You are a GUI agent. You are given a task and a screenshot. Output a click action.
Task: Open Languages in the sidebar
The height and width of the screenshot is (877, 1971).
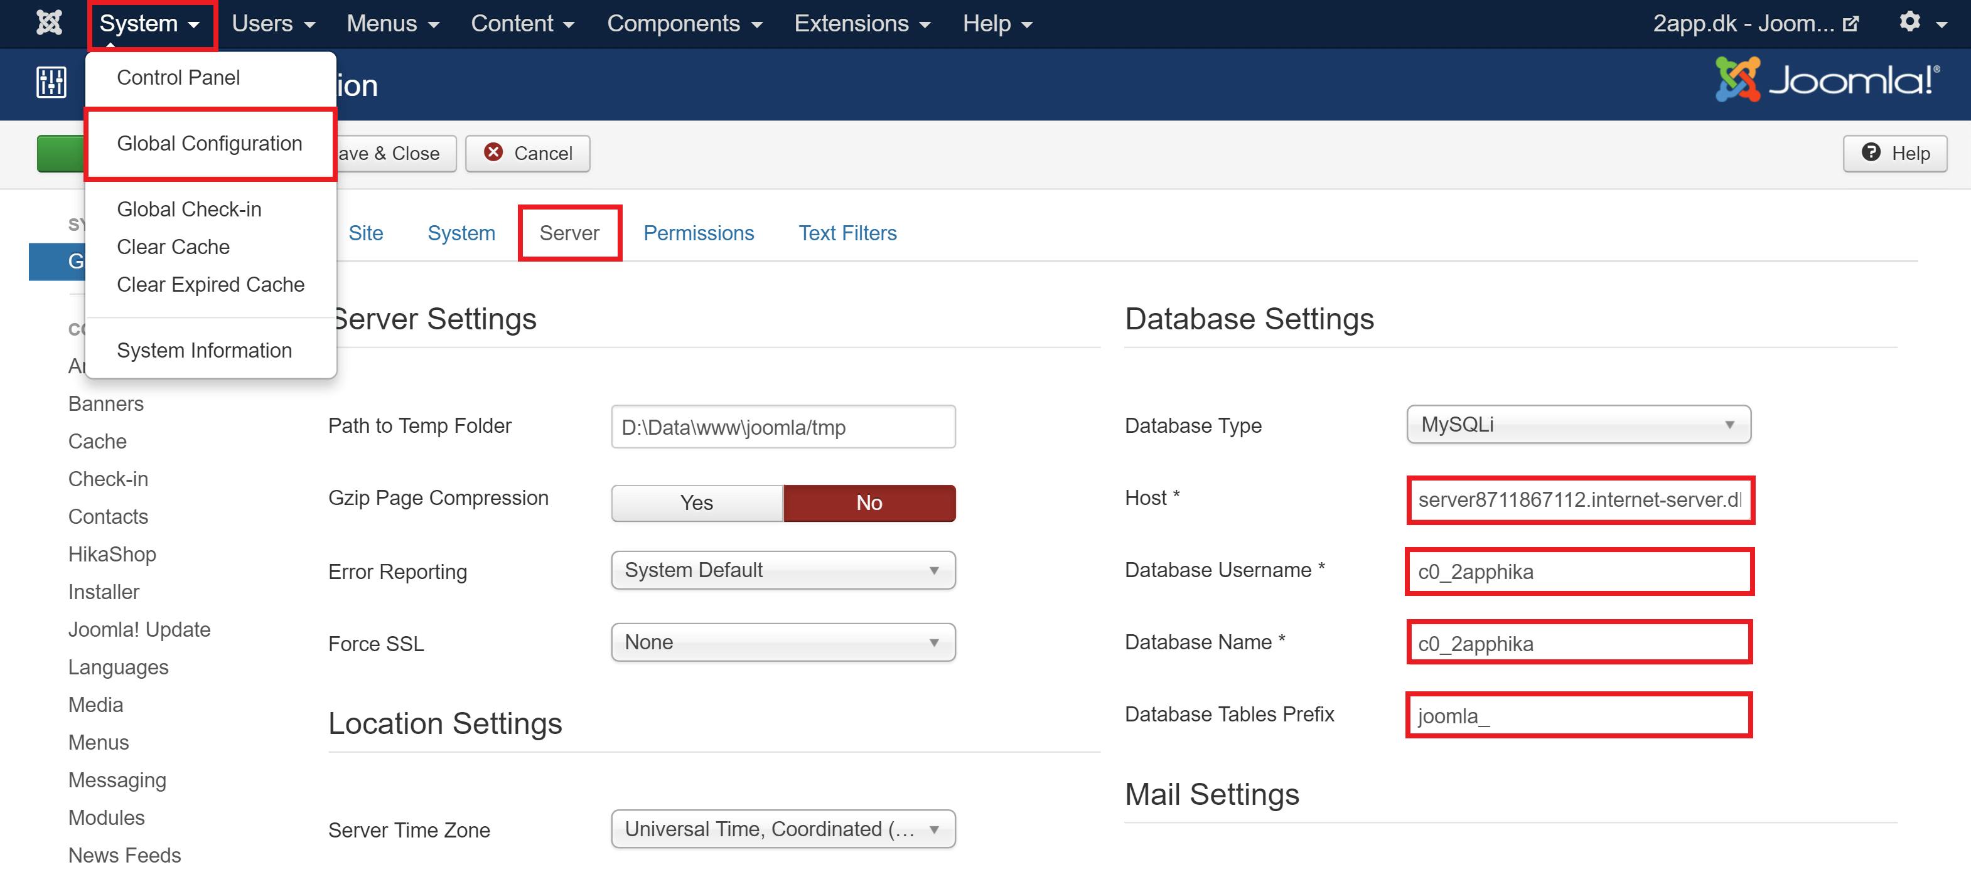point(118,667)
